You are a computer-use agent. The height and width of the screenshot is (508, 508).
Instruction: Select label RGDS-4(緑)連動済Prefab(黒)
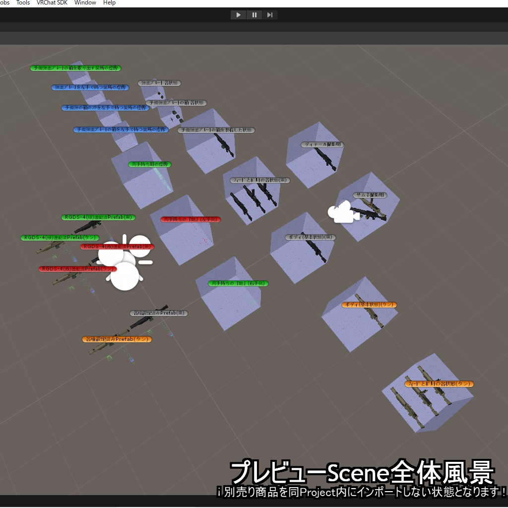(x=98, y=217)
